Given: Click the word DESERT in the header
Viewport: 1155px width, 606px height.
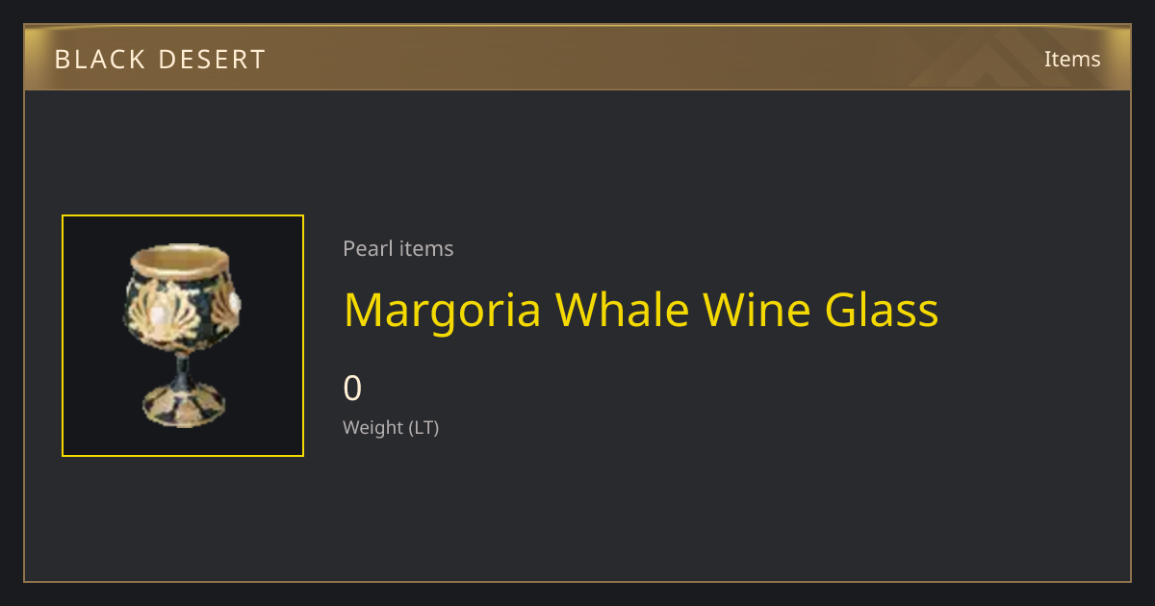Looking at the screenshot, I should [212, 60].
